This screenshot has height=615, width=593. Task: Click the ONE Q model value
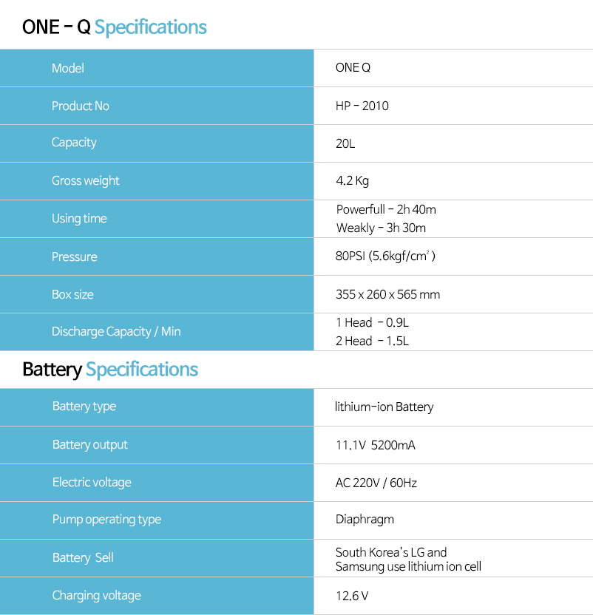pos(353,68)
